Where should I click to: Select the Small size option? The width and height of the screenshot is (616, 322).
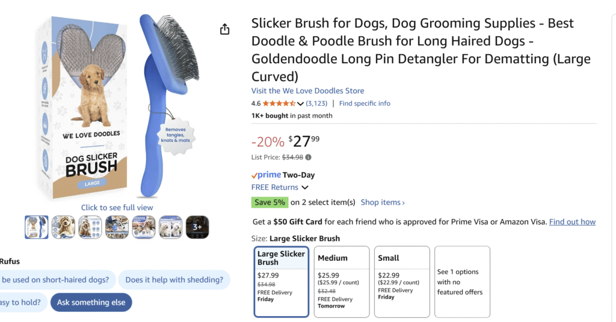point(402,281)
